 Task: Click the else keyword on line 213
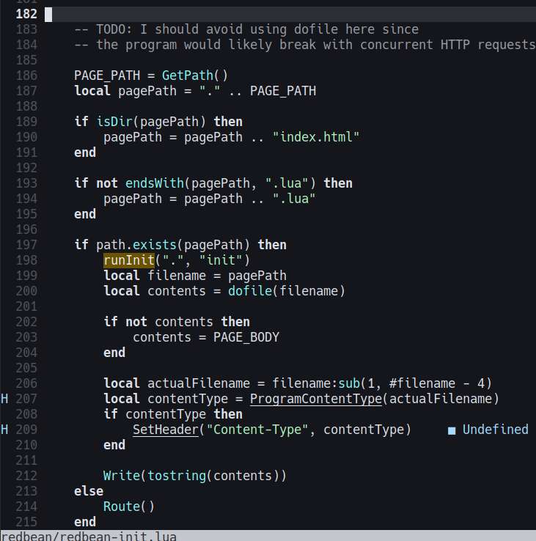[89, 491]
